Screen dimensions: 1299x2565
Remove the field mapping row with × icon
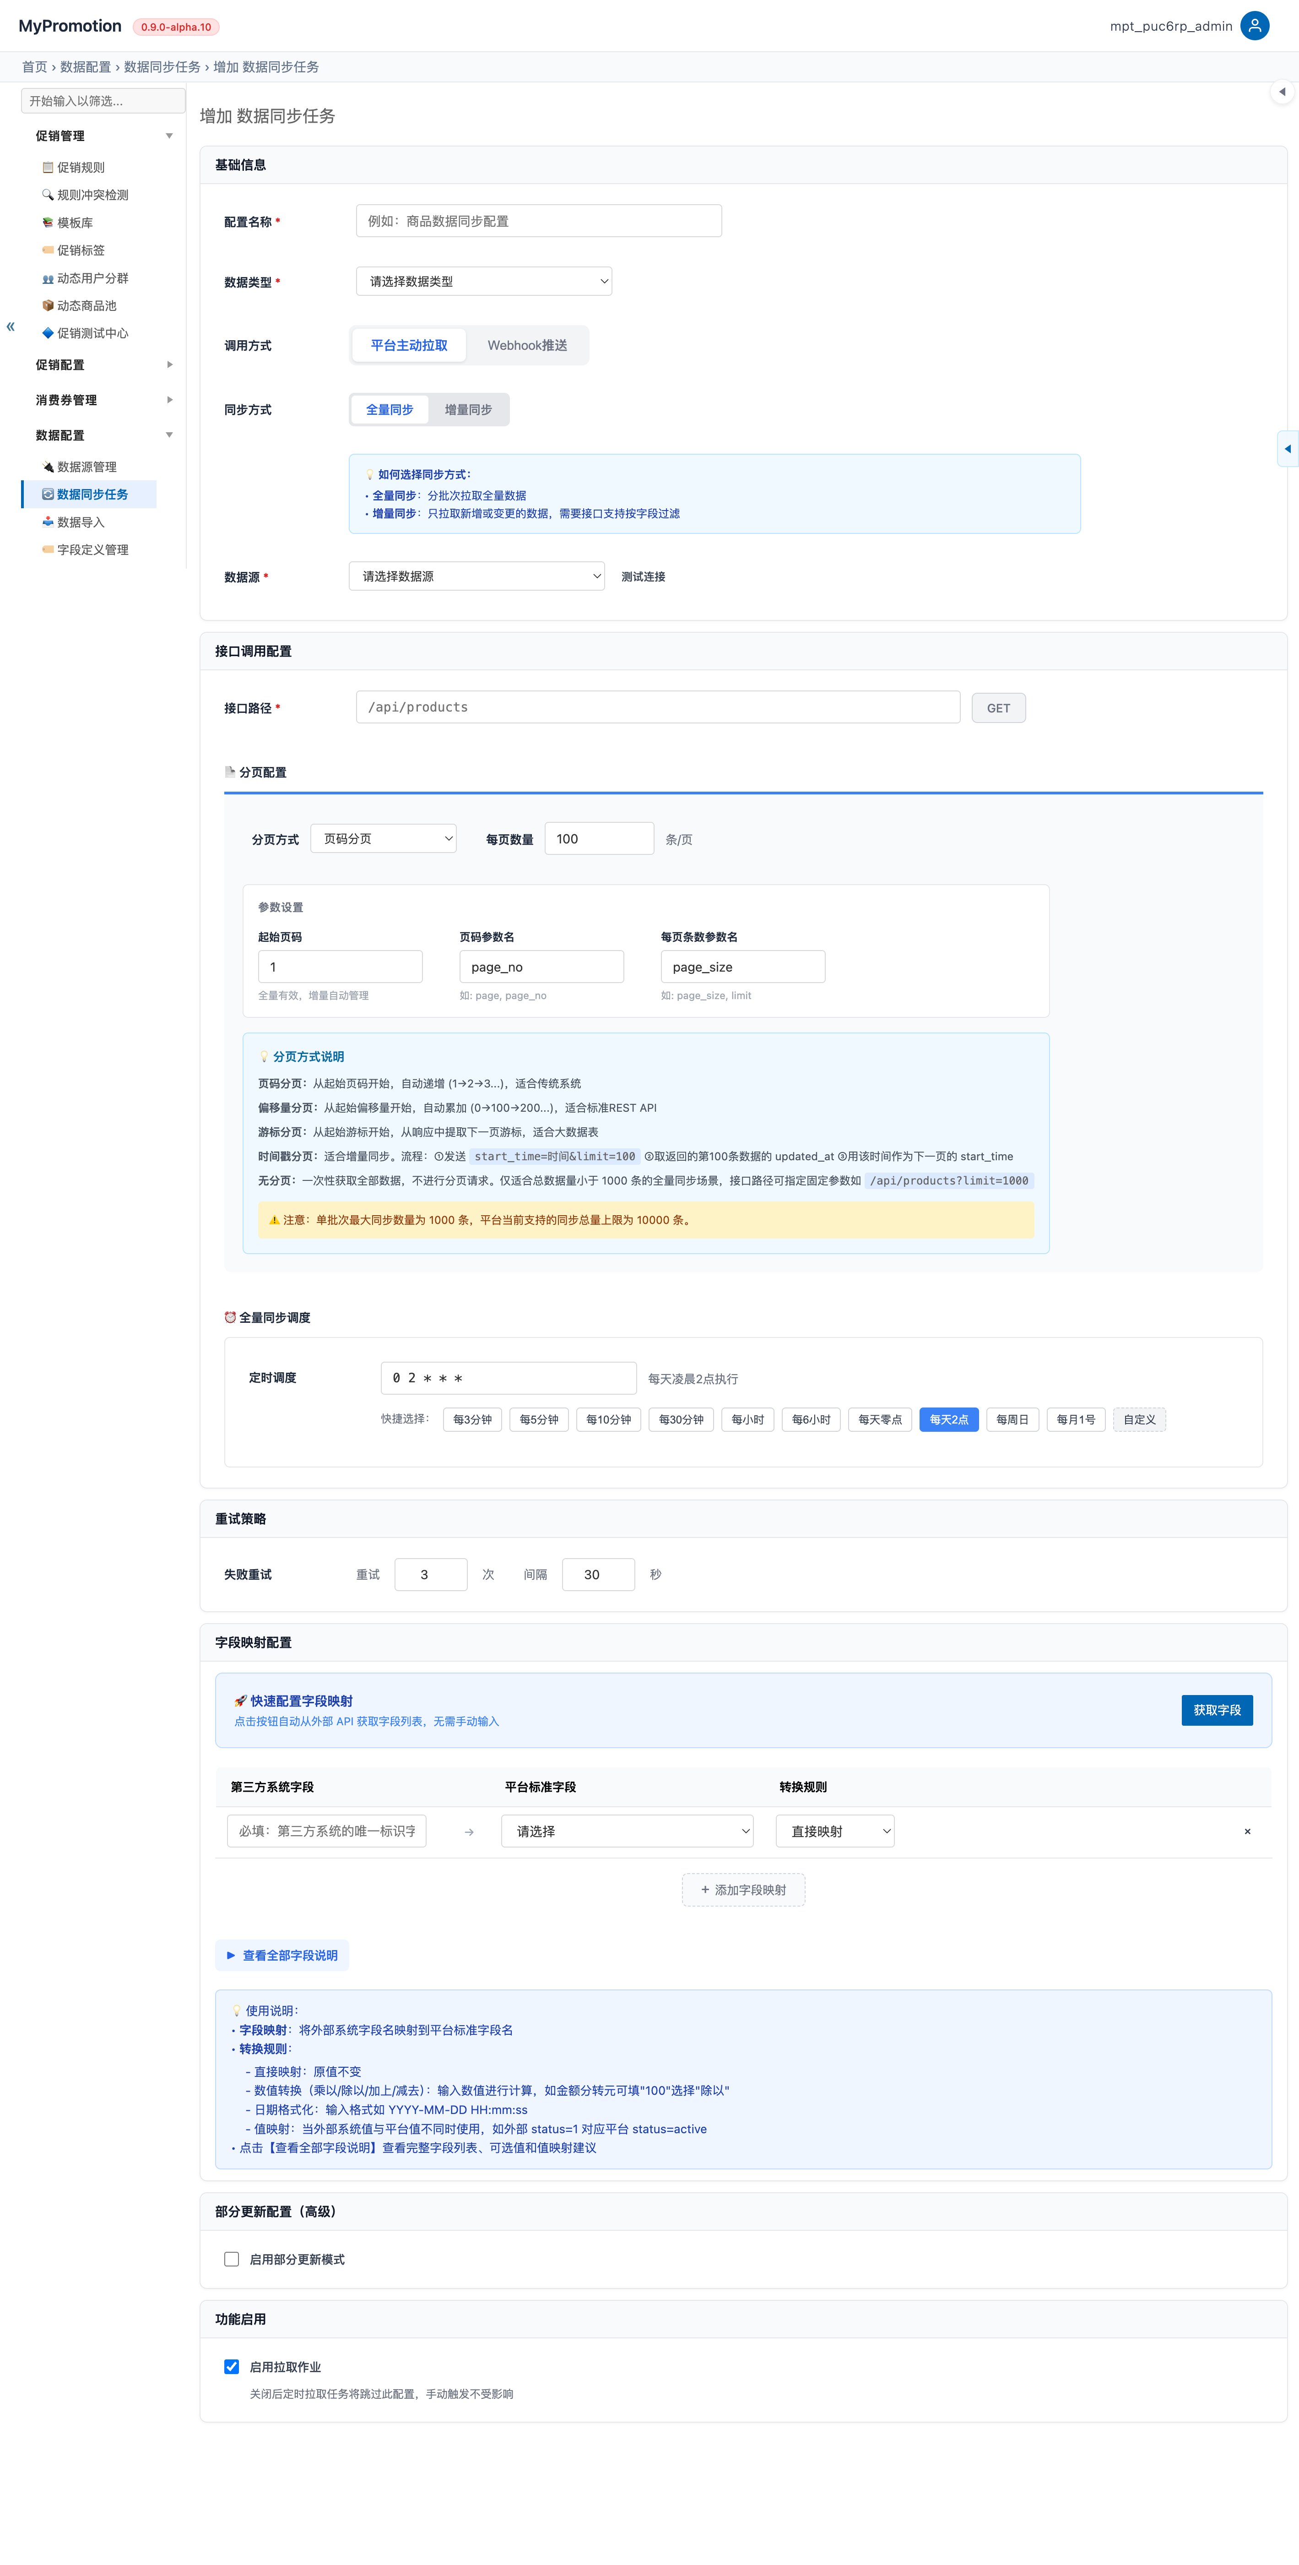point(1247,1831)
